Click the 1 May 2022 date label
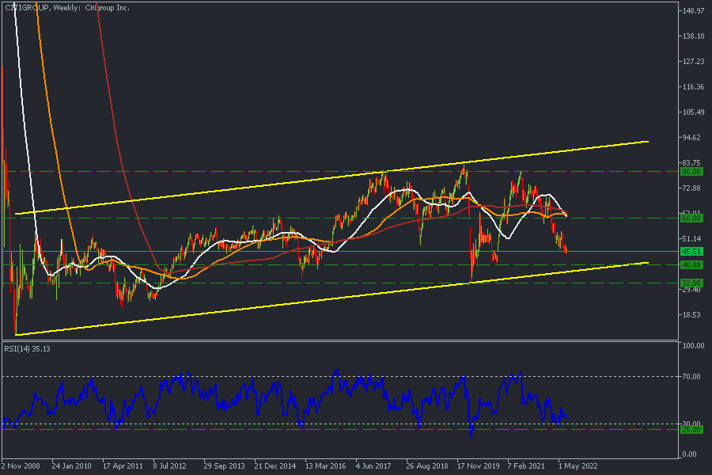This screenshot has width=712, height=475. pyautogui.click(x=577, y=466)
